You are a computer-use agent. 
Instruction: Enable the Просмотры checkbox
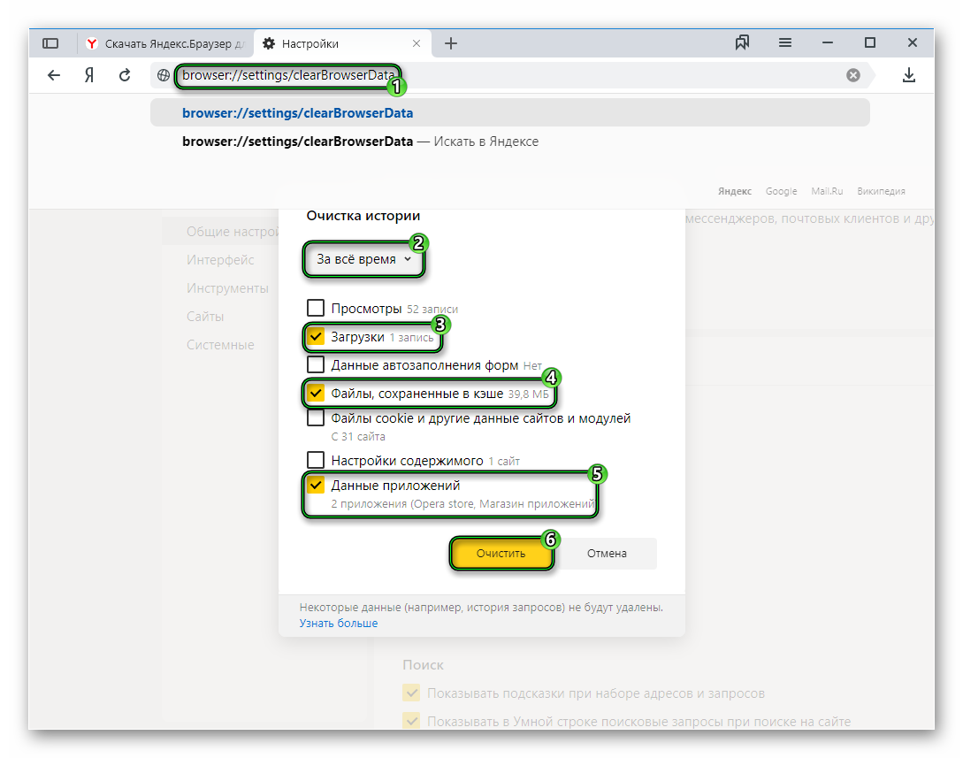coord(316,309)
